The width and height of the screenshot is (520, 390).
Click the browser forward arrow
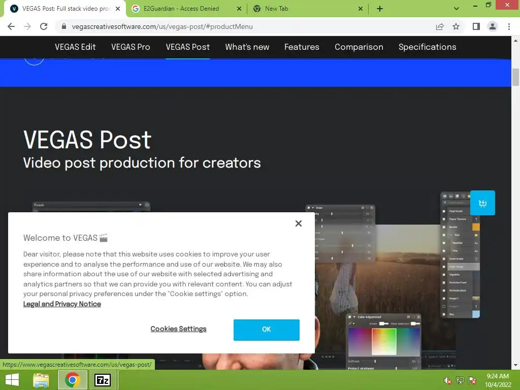pyautogui.click(x=27, y=26)
